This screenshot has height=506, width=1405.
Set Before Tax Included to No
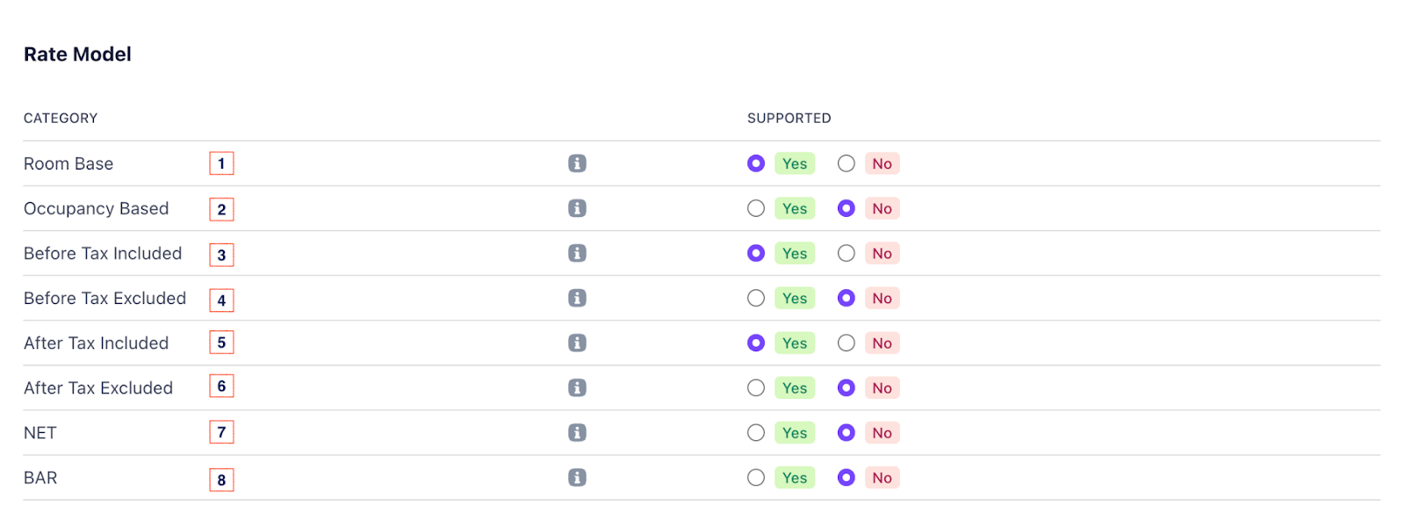tap(847, 253)
